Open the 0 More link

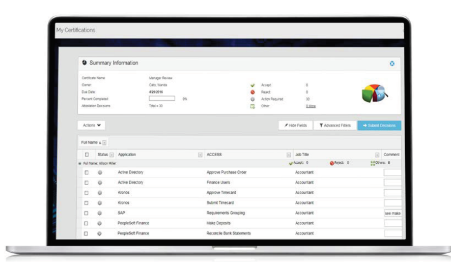click(311, 106)
